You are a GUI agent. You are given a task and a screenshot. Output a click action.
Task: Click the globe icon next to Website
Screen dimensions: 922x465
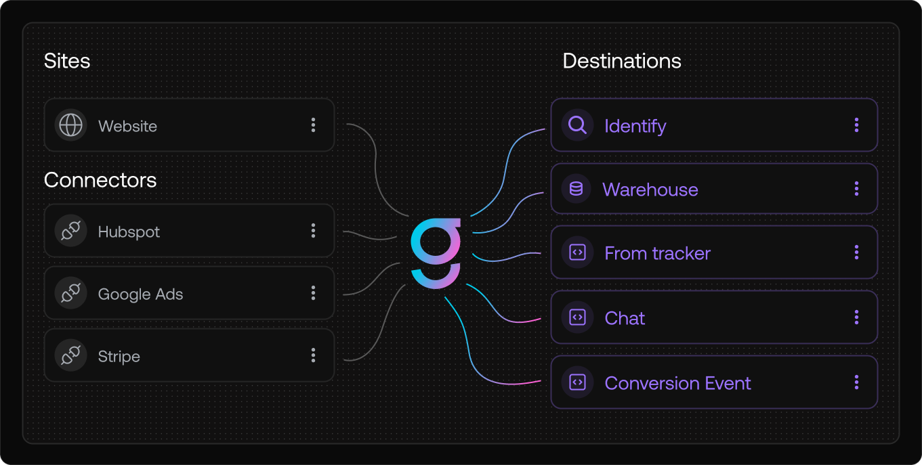[x=70, y=125]
